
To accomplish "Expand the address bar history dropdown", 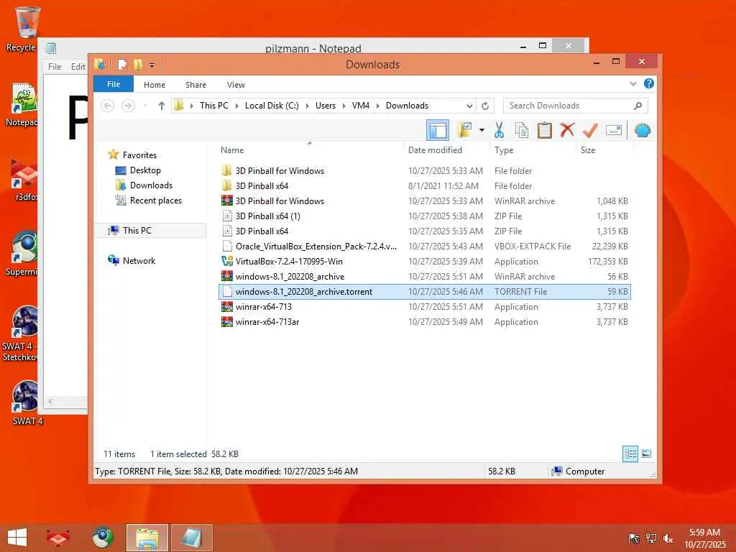I will click(469, 106).
